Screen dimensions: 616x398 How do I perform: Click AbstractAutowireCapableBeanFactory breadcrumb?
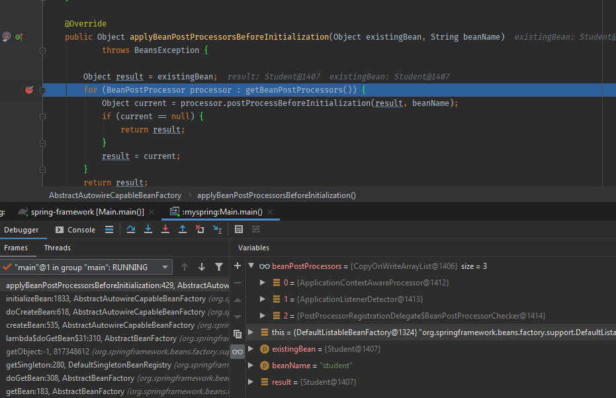[115, 195]
